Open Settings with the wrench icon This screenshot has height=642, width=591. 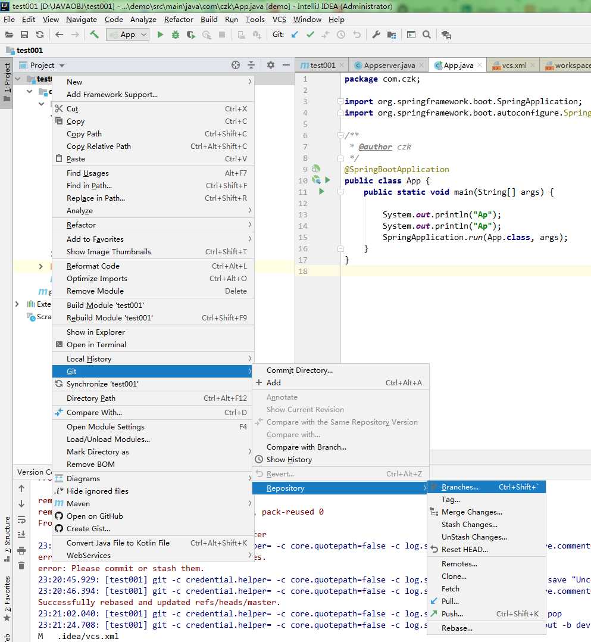pyautogui.click(x=376, y=35)
